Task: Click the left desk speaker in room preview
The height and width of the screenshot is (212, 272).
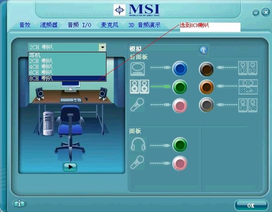Action: [x=40, y=94]
